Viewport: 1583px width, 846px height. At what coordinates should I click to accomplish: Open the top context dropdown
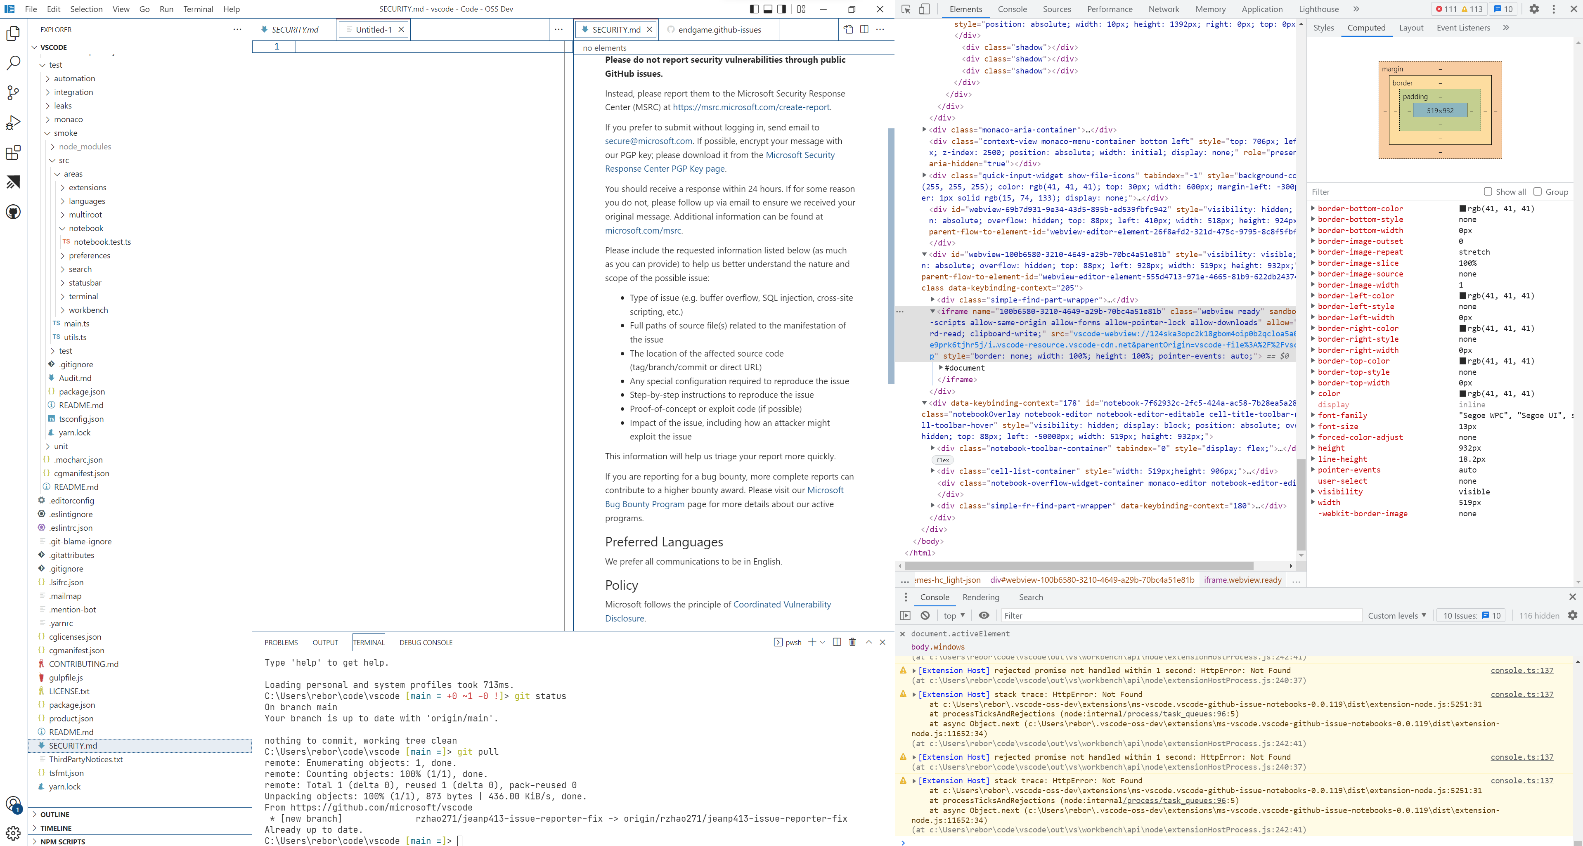[954, 616]
